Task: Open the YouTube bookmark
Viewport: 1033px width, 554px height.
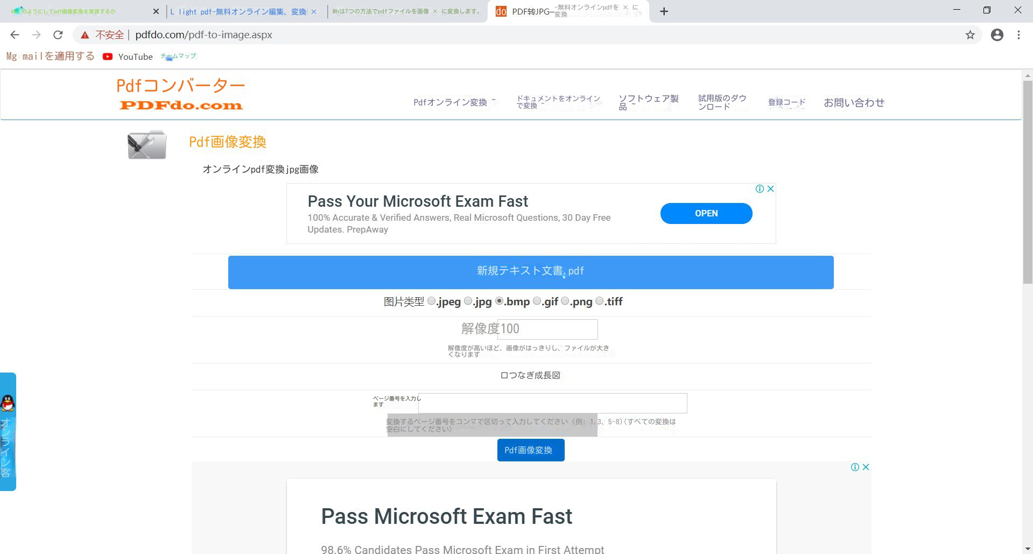Action: point(128,57)
